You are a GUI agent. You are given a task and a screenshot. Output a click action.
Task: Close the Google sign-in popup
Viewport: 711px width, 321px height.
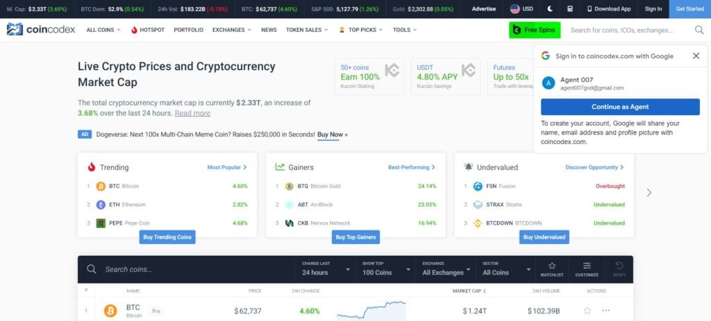(x=696, y=55)
